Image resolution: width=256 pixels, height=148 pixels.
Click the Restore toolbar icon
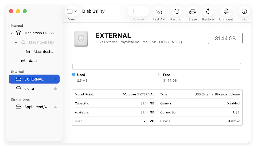coord(208,11)
